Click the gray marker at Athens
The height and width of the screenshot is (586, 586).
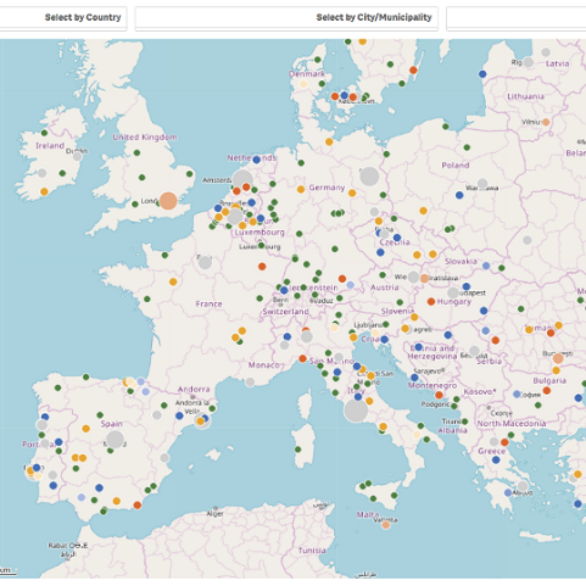tap(523, 486)
